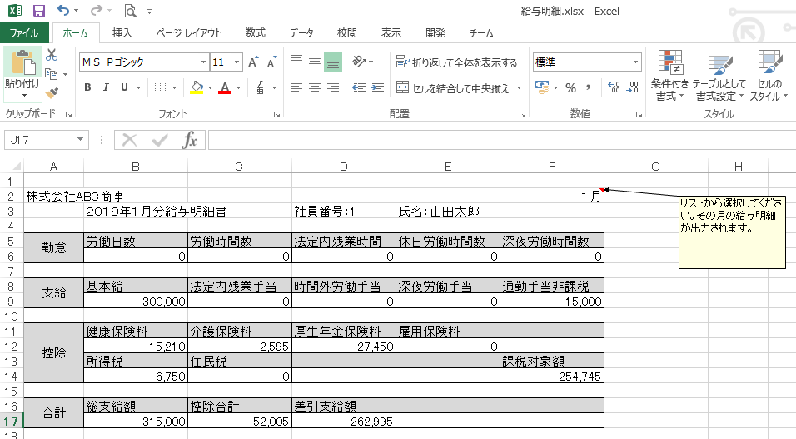Screen dimensions: 796x439
Task: Click decrease indent icon
Action: [x=359, y=87]
